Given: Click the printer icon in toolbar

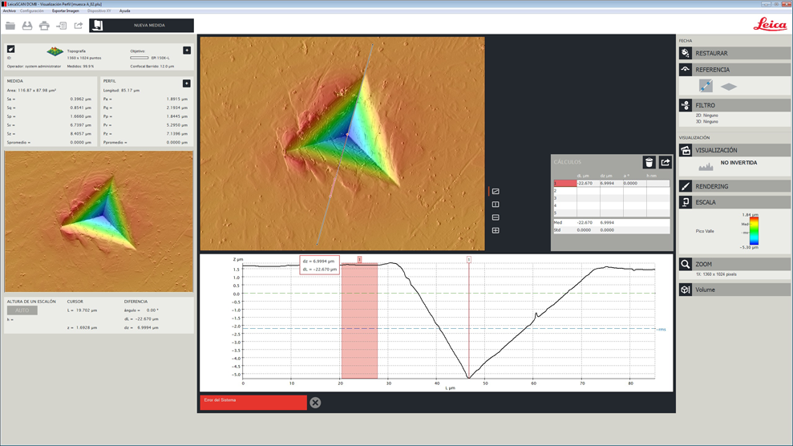Looking at the screenshot, I should pos(44,26).
